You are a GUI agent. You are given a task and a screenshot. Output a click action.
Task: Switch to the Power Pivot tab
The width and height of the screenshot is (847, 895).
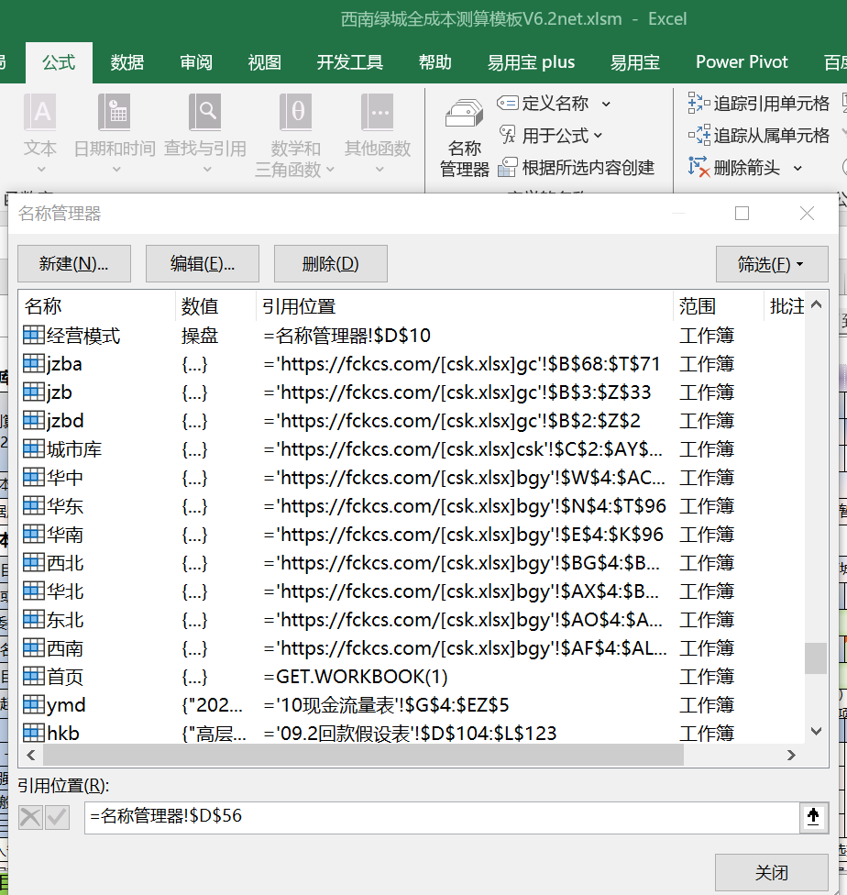pyautogui.click(x=742, y=62)
